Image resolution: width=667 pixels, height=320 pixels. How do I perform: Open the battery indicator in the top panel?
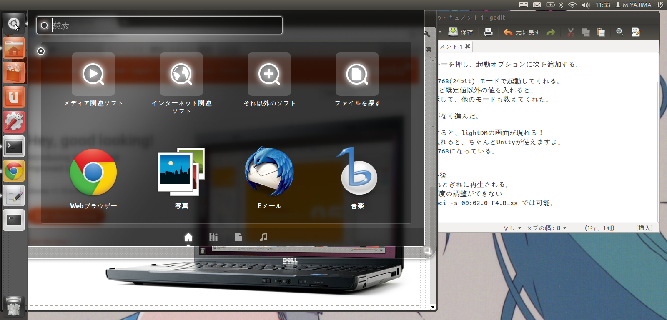pos(550,5)
